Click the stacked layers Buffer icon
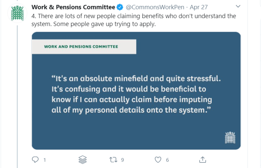261x168 pixels. 82,160
